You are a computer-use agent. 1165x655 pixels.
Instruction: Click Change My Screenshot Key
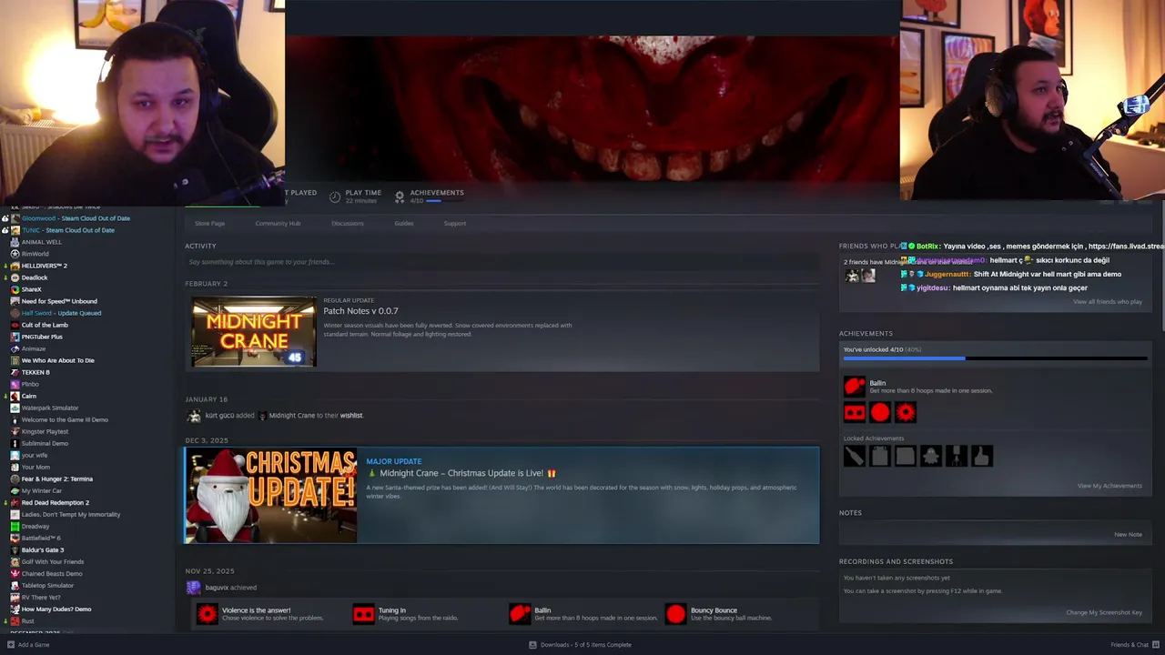1104,612
